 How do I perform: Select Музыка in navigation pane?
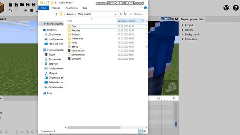pyautogui.click(x=52, y=73)
